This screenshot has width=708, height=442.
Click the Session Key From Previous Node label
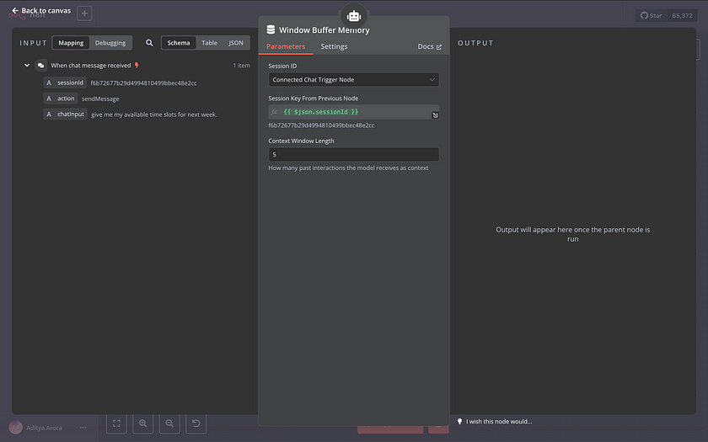pyautogui.click(x=314, y=99)
